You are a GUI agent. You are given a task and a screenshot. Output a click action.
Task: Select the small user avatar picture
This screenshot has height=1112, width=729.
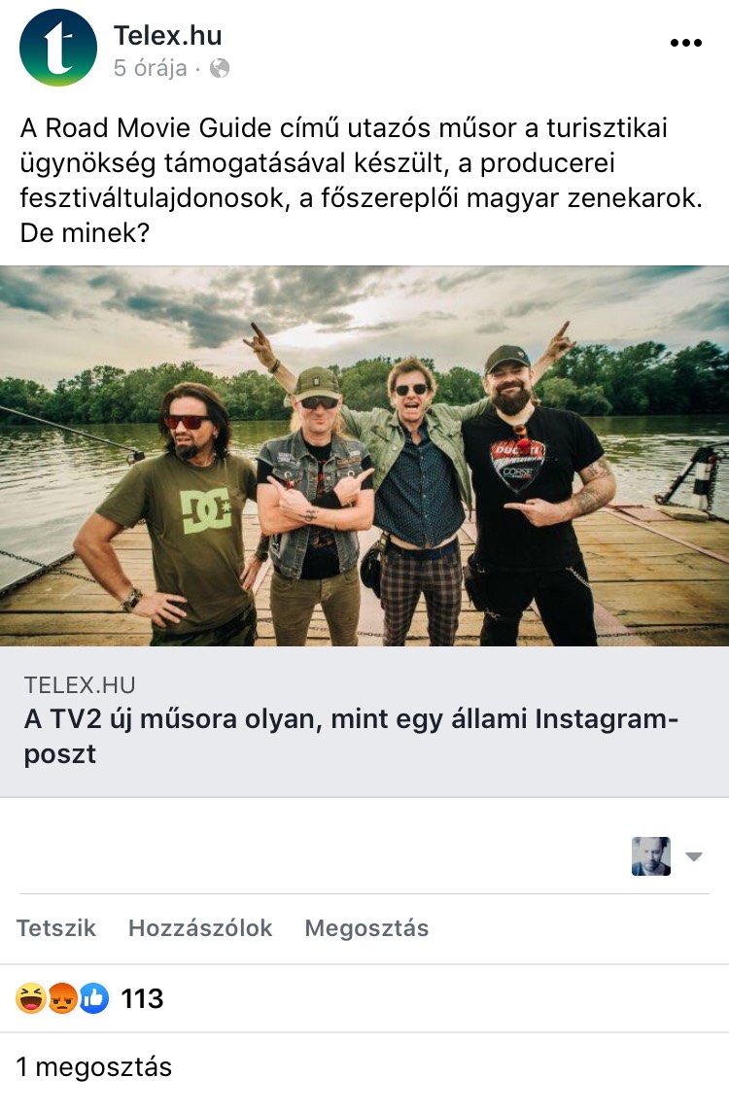pyautogui.click(x=651, y=856)
